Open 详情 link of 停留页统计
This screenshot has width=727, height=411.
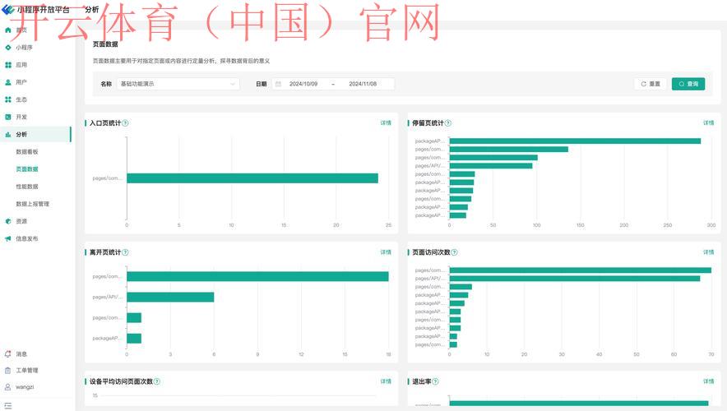(708, 122)
